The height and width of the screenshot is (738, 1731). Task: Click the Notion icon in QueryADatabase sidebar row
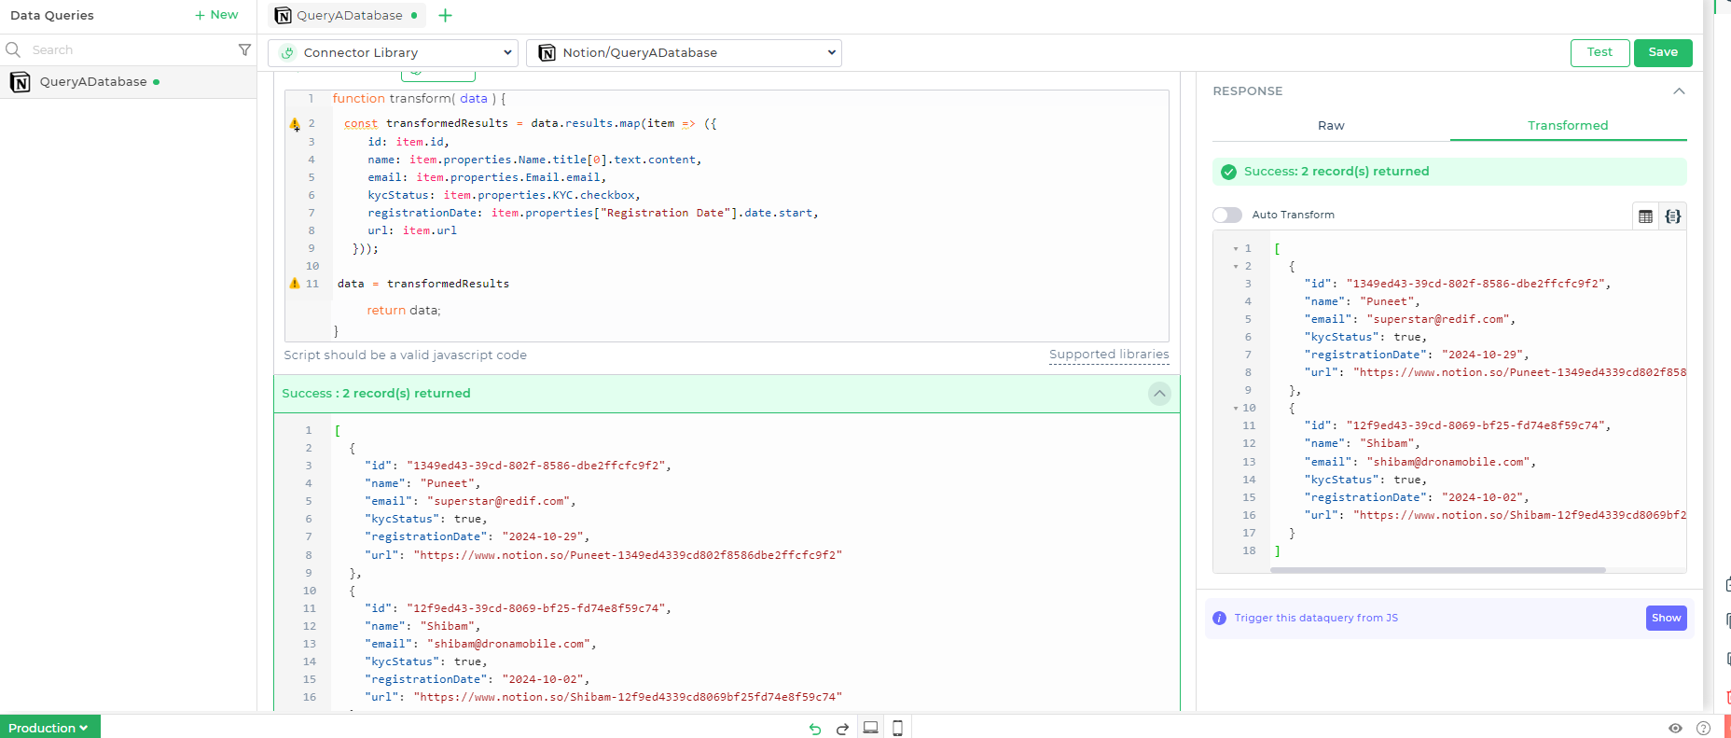(20, 82)
